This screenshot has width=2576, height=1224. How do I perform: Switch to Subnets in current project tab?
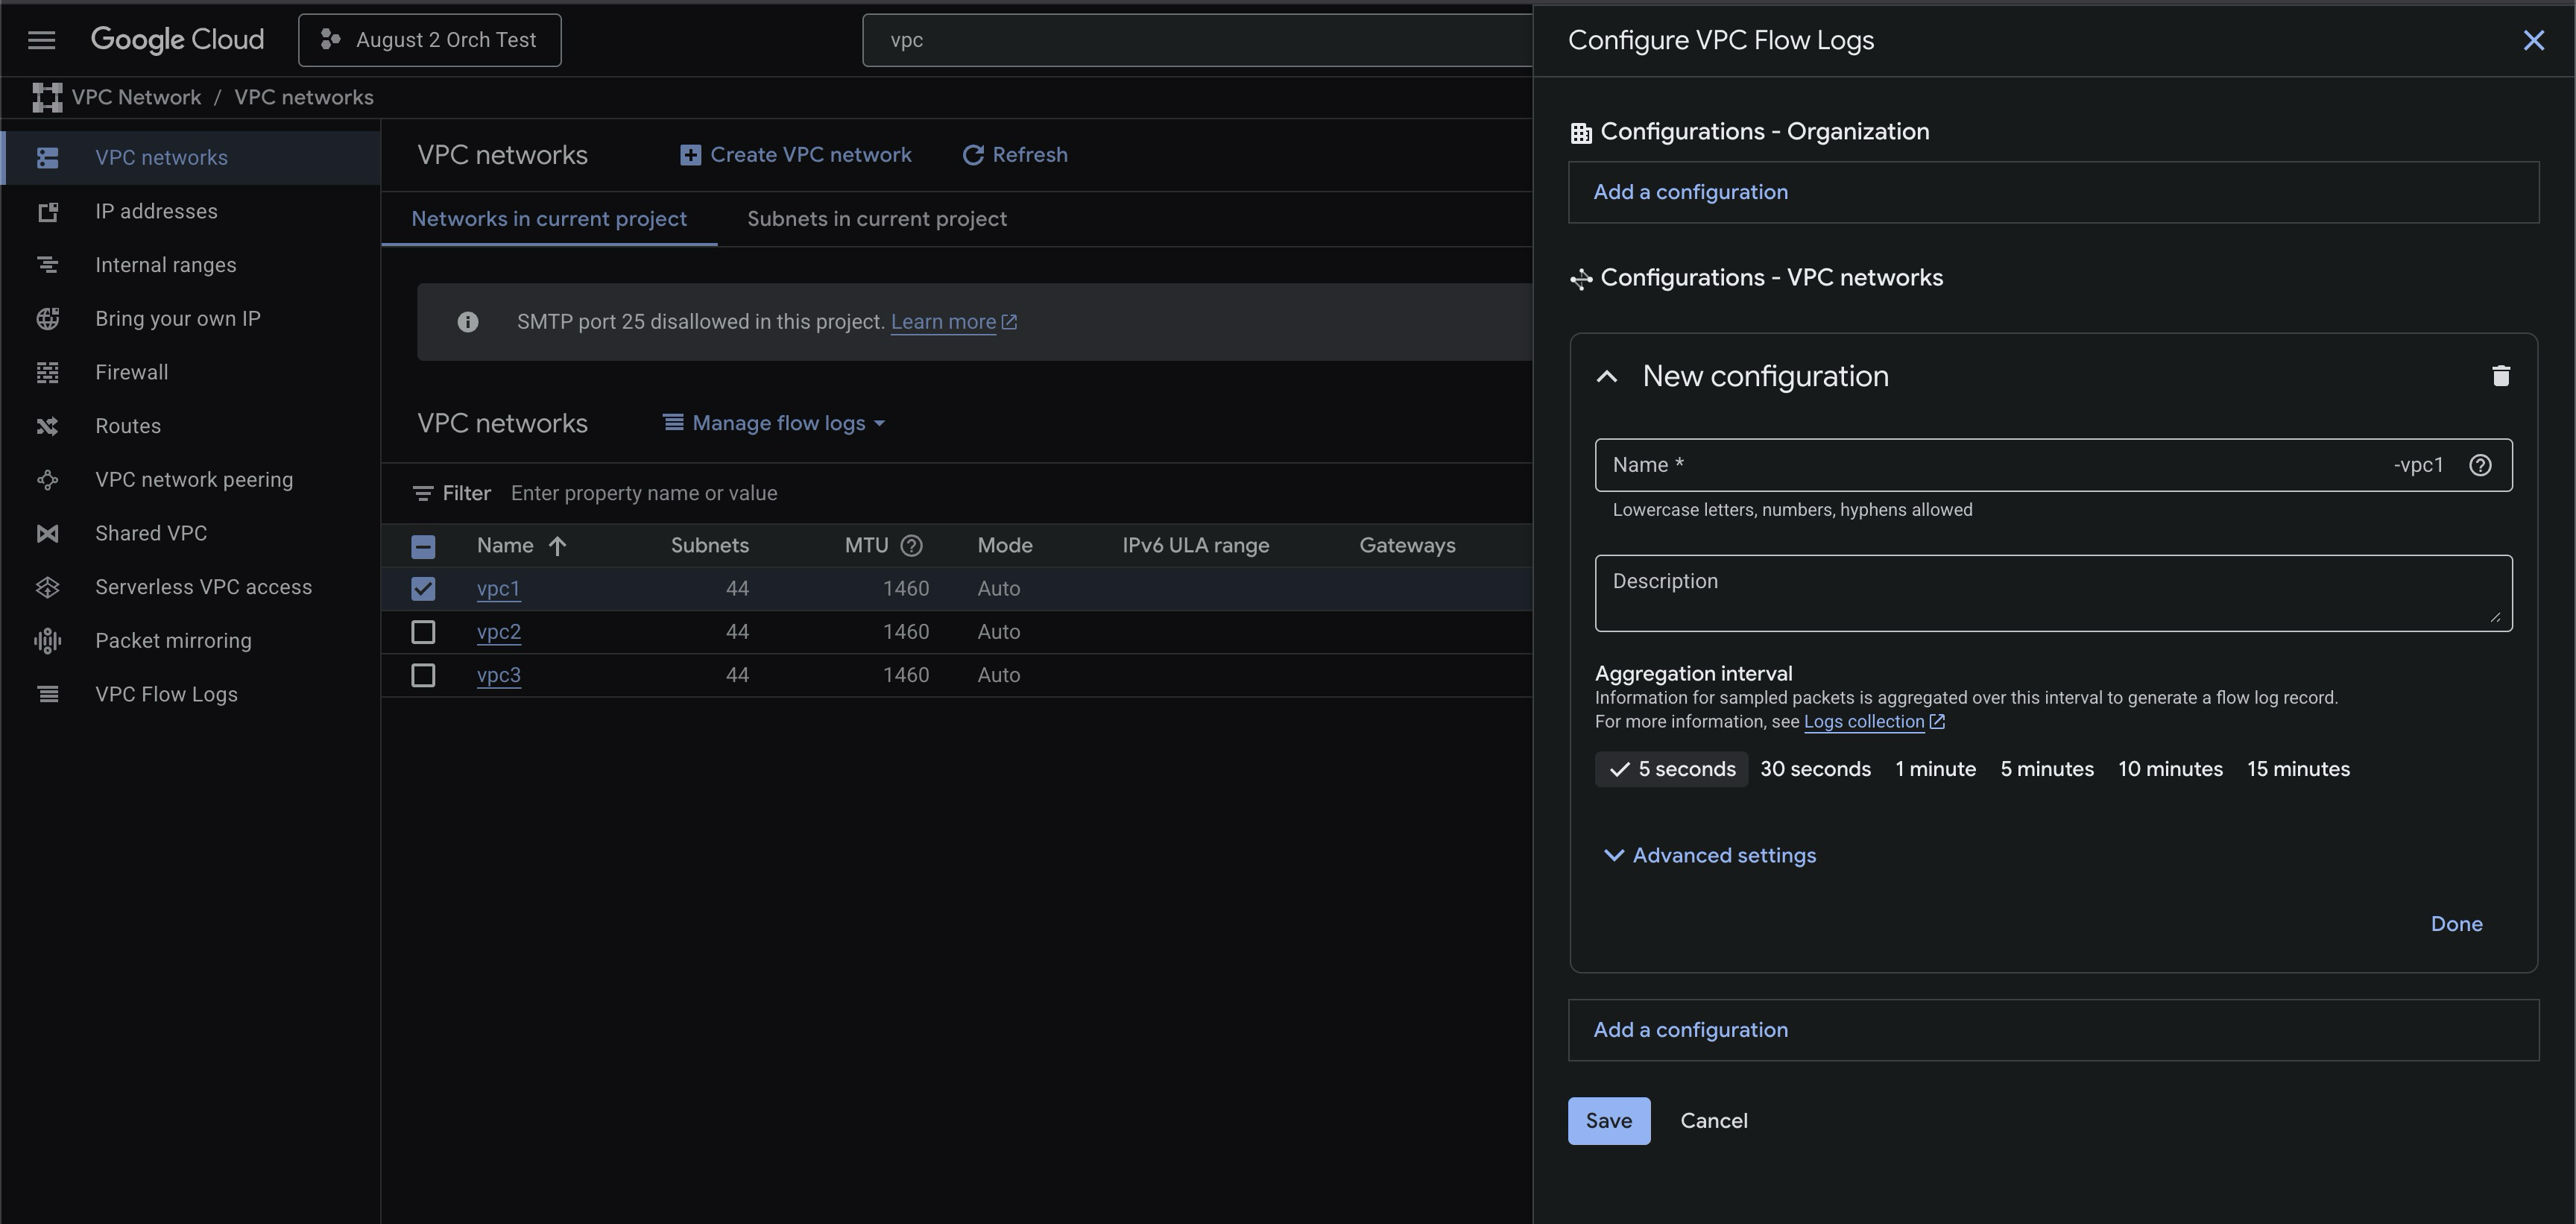point(876,219)
